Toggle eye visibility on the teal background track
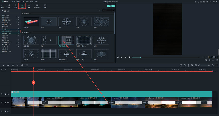 point(8,94)
